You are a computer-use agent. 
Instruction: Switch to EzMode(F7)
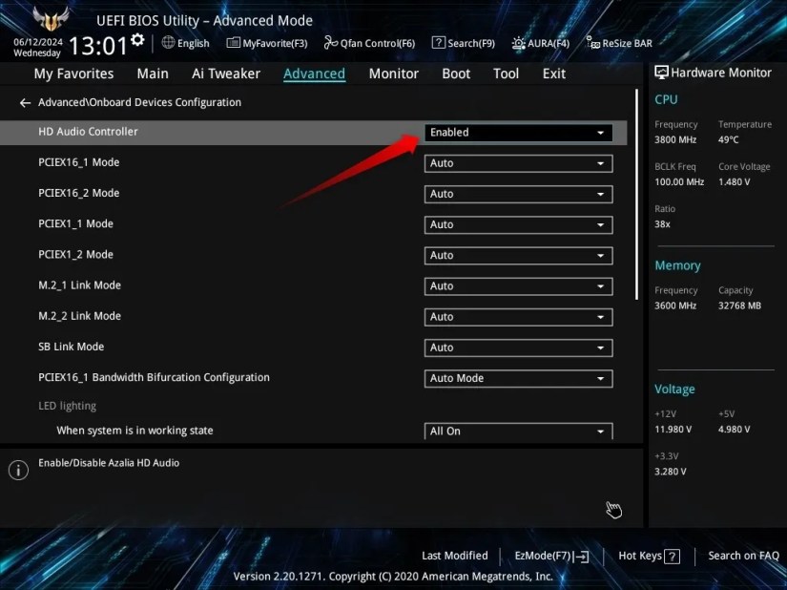(551, 556)
